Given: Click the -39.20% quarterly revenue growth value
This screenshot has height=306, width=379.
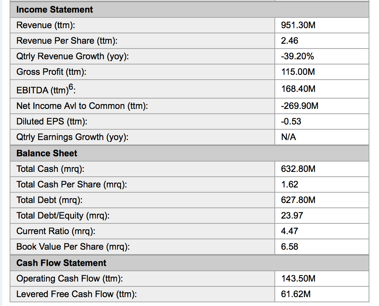Looking at the screenshot, I should (x=297, y=56).
